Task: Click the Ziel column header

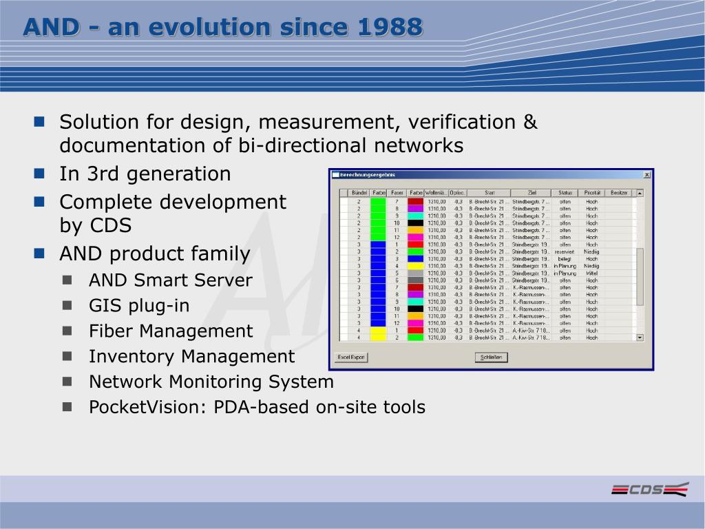Action: coord(532,193)
